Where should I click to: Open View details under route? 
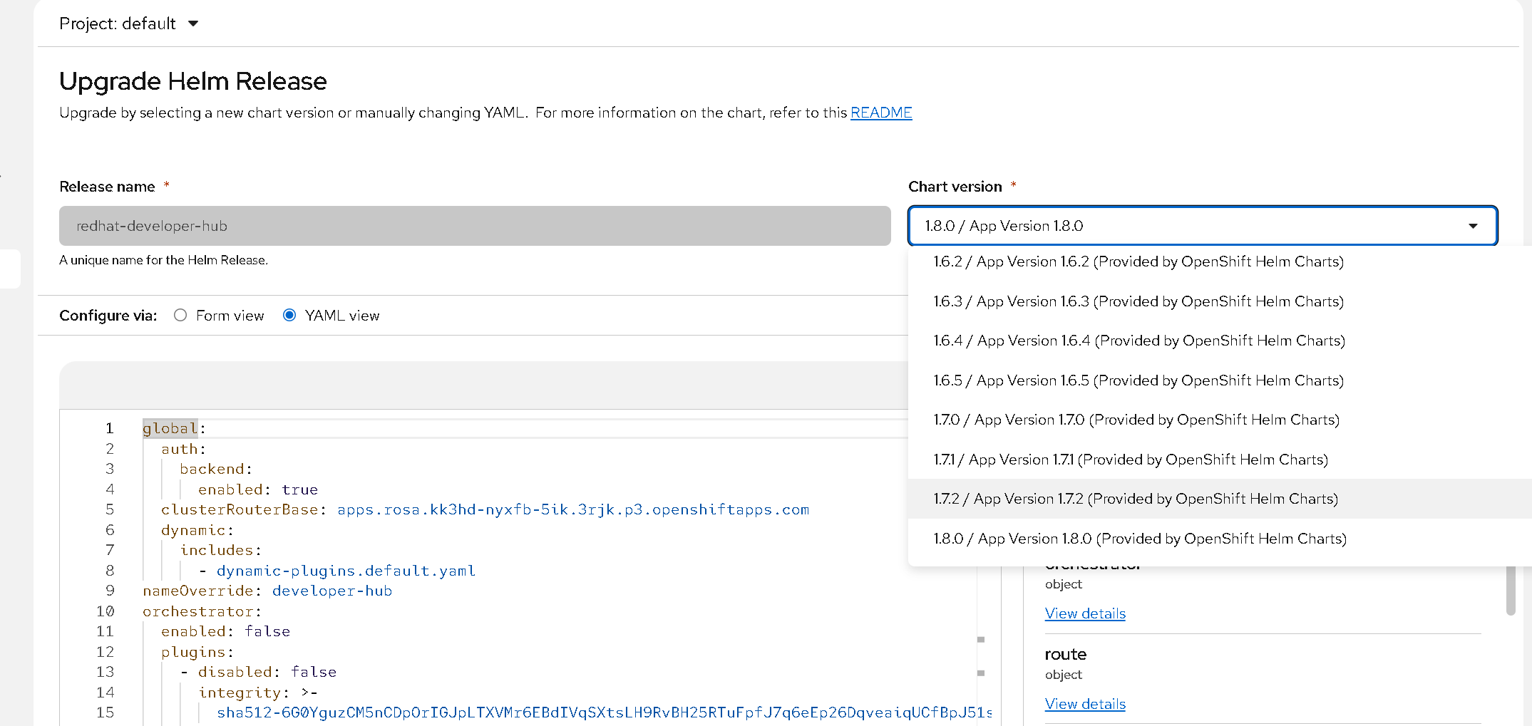click(x=1085, y=704)
